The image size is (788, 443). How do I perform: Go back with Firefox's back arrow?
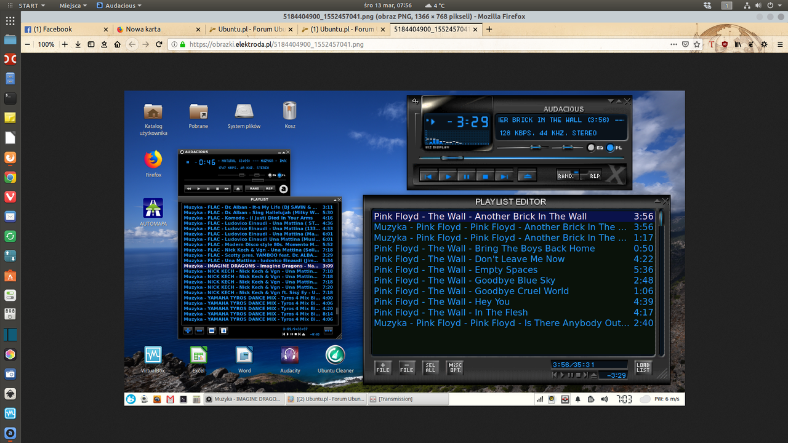pos(132,44)
